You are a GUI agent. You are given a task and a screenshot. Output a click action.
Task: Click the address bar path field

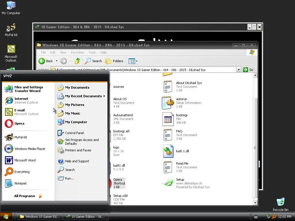[x=143, y=70]
